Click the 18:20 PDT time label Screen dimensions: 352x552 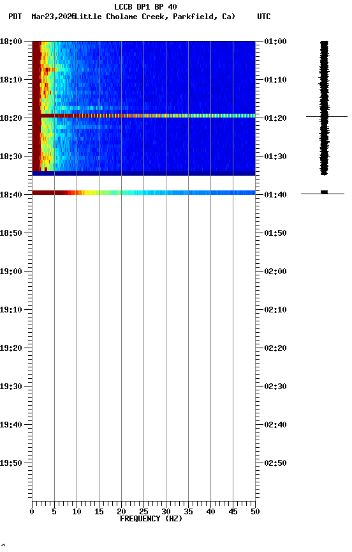[x=11, y=118]
